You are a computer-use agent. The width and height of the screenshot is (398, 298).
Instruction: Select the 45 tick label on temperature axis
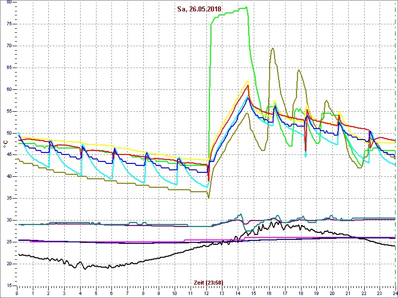(9, 155)
